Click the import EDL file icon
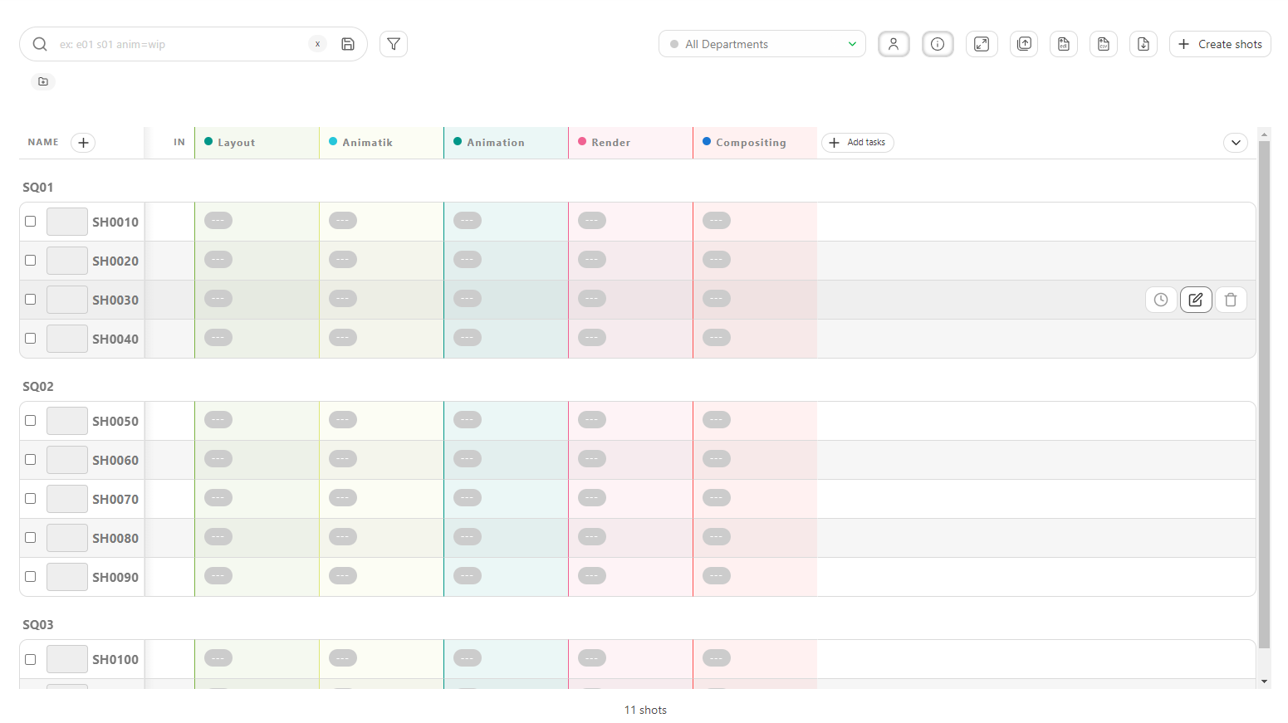 (1064, 44)
